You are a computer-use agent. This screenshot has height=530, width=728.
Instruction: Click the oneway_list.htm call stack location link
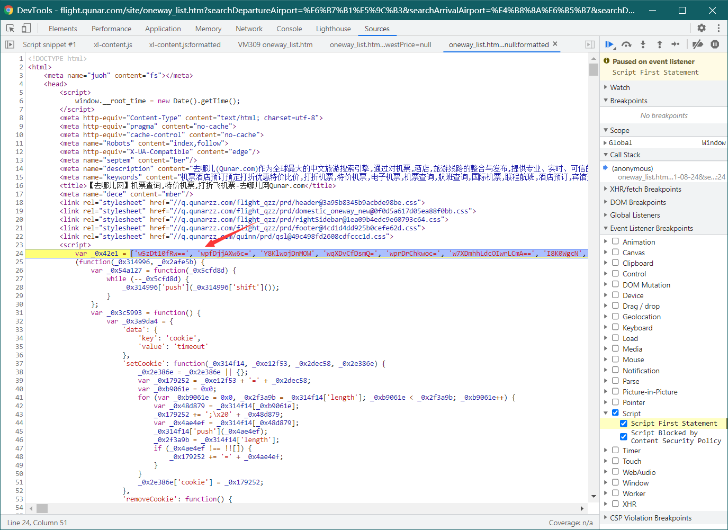(x=671, y=177)
